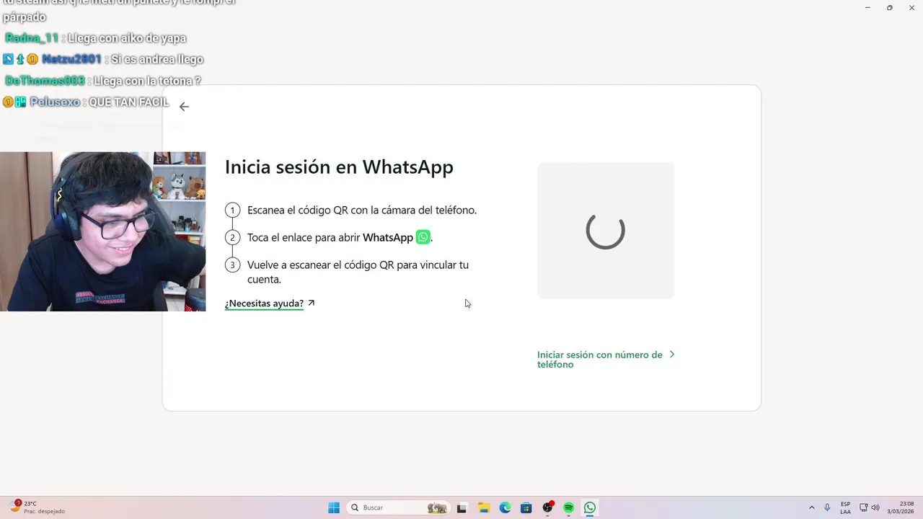Viewport: 923px width, 519px height.
Task: Open File Explorer from the taskbar
Action: tap(484, 507)
